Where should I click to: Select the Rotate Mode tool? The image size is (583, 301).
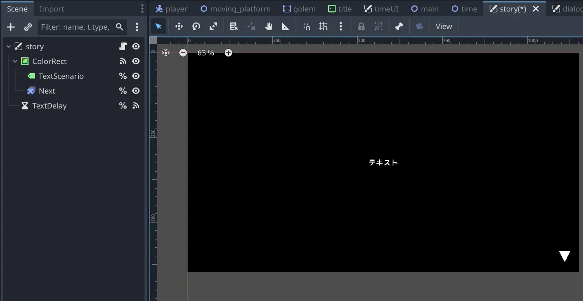(x=196, y=26)
